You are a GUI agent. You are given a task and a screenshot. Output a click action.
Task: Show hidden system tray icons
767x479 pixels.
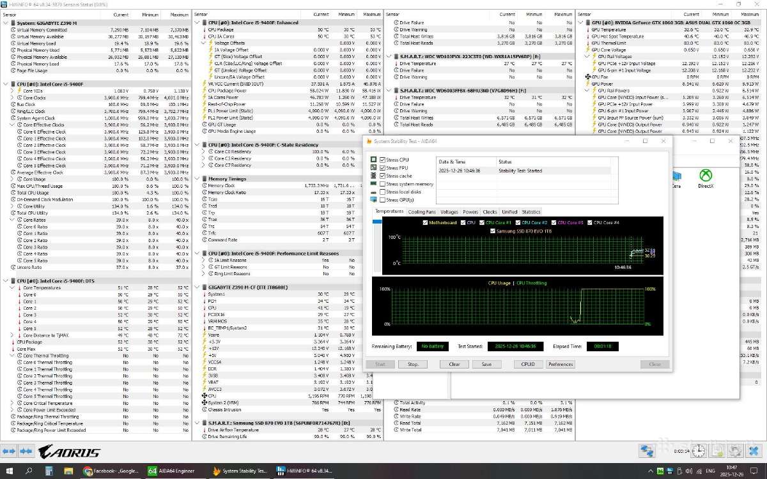(x=651, y=471)
